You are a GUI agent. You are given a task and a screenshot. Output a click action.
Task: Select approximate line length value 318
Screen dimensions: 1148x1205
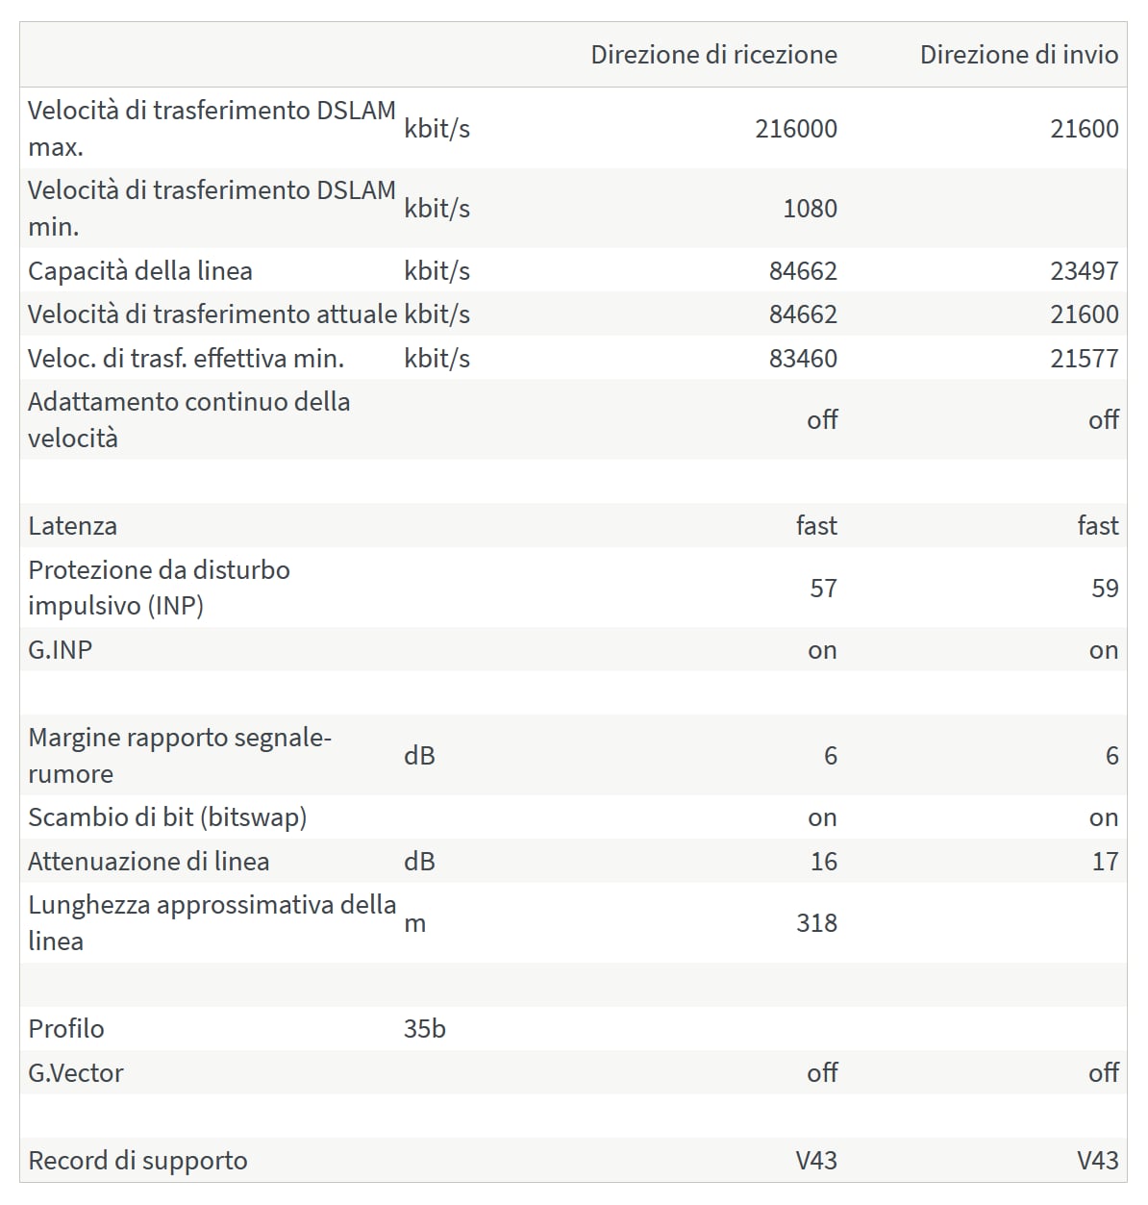(816, 923)
